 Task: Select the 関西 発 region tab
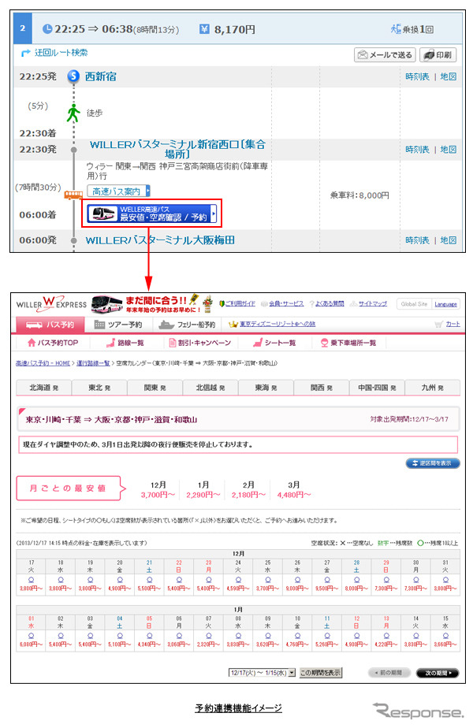[x=321, y=387]
